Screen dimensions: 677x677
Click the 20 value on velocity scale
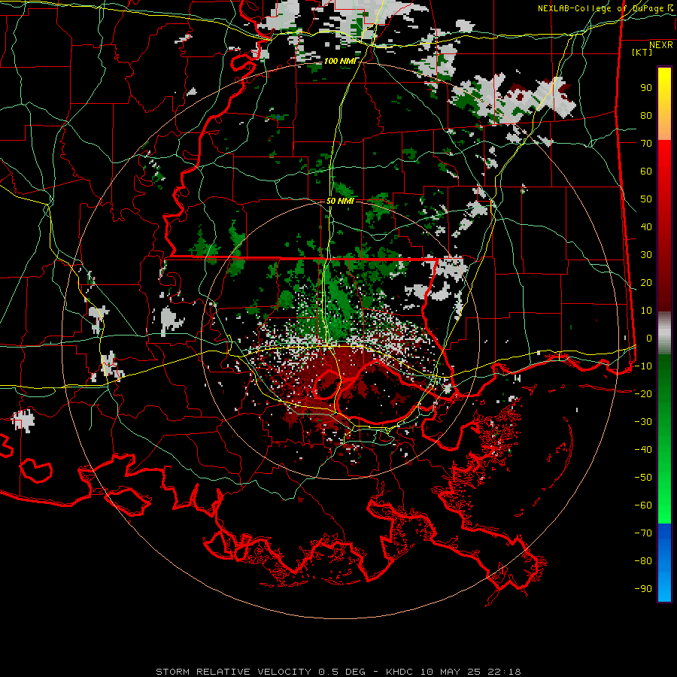tap(646, 282)
